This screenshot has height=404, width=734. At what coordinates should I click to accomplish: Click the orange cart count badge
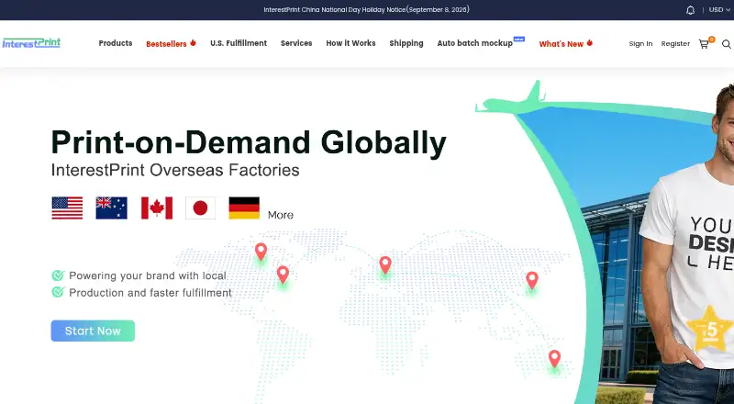pos(712,39)
